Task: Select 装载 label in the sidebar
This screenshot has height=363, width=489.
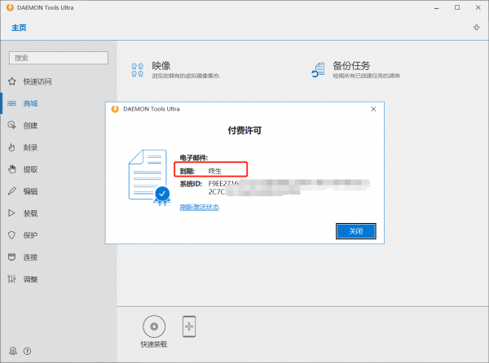Action: point(31,213)
